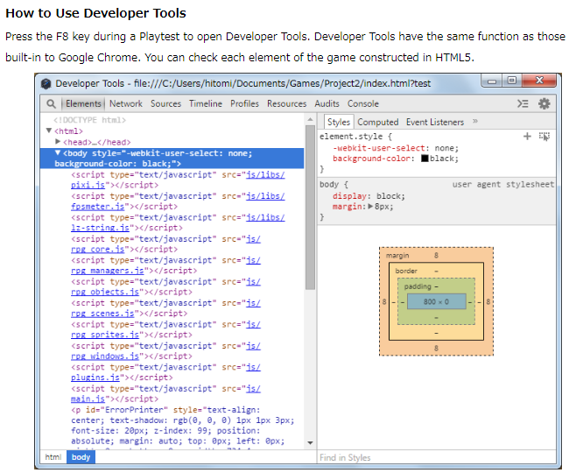Screen dimensions: 569x473
Task: Collapse the selected body element
Action: [58, 152]
